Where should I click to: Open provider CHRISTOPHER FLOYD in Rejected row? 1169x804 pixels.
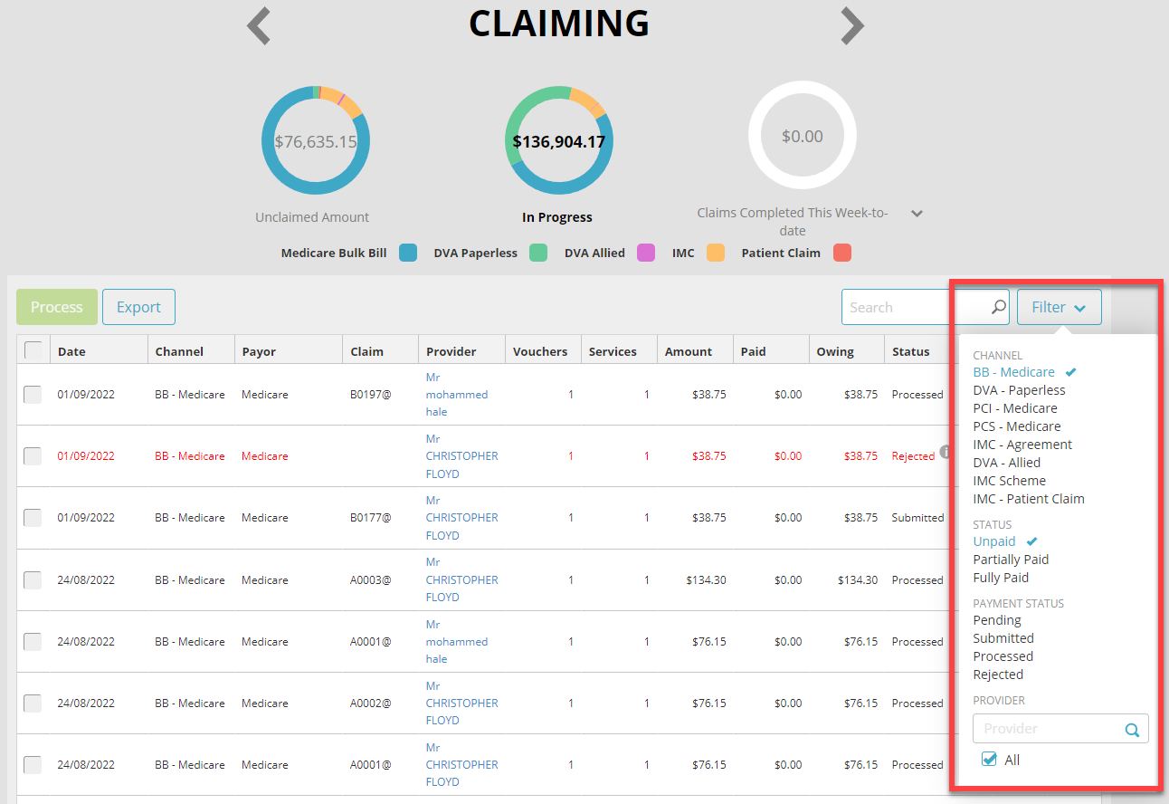(x=462, y=456)
